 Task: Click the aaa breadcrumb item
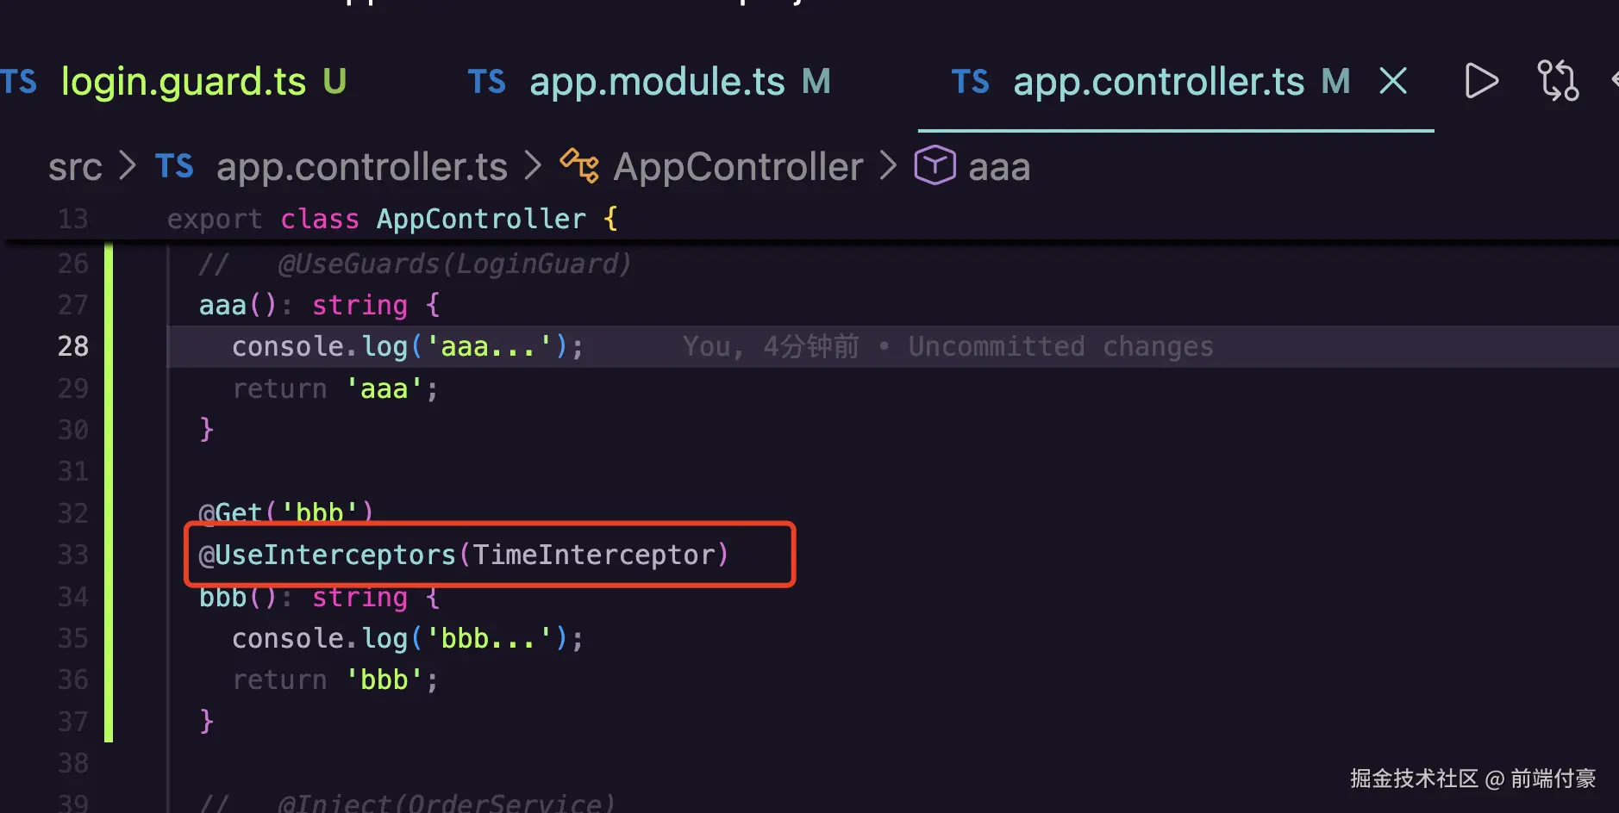pos(999,167)
